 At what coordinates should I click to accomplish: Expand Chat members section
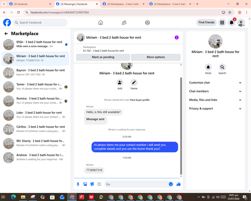point(215,91)
